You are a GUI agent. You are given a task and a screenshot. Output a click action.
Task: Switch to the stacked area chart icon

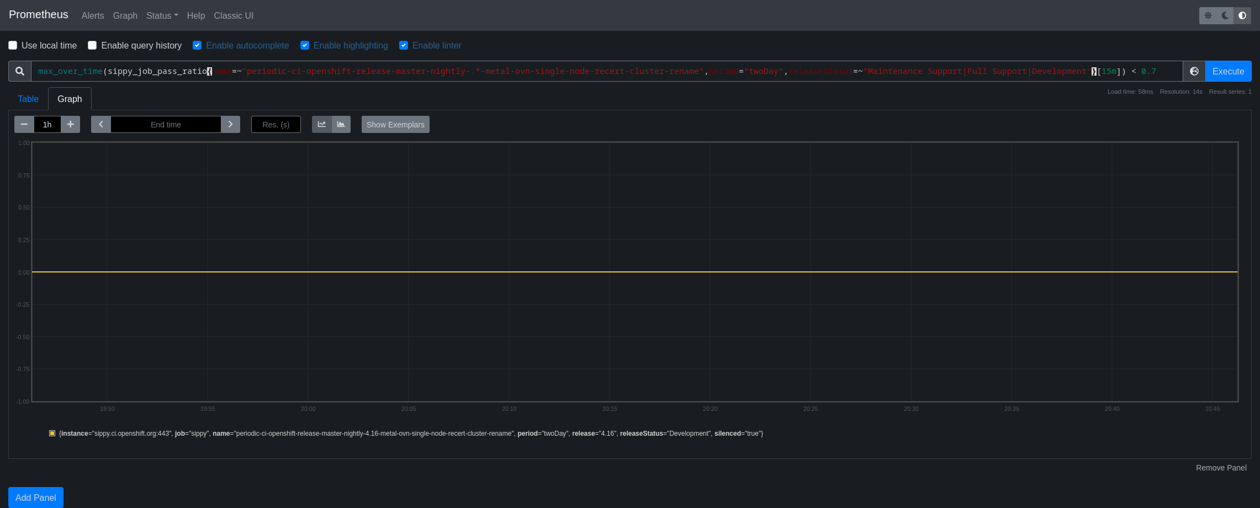(x=341, y=125)
